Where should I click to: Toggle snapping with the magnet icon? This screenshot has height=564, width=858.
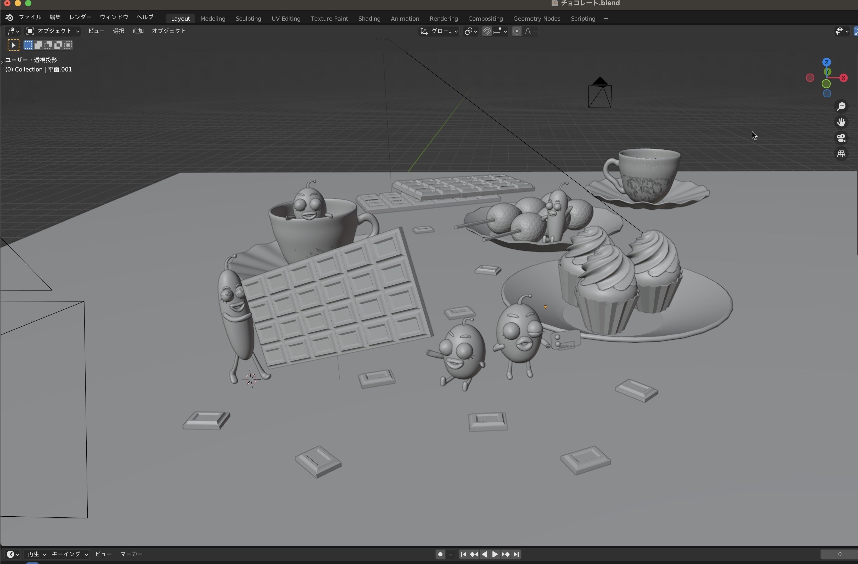click(486, 31)
